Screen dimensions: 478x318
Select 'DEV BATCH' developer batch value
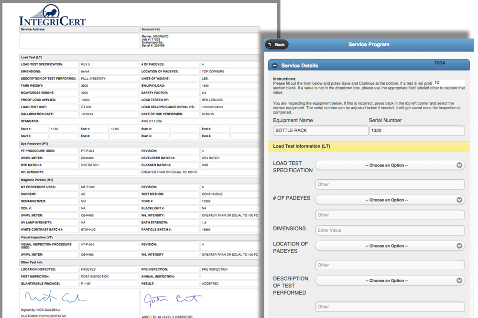pos(210,158)
